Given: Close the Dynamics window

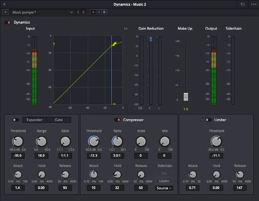Looking at the screenshot, I should pos(4,4).
